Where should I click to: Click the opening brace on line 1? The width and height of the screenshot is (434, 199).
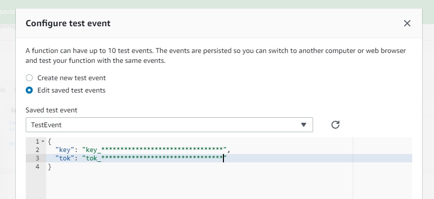click(x=50, y=141)
